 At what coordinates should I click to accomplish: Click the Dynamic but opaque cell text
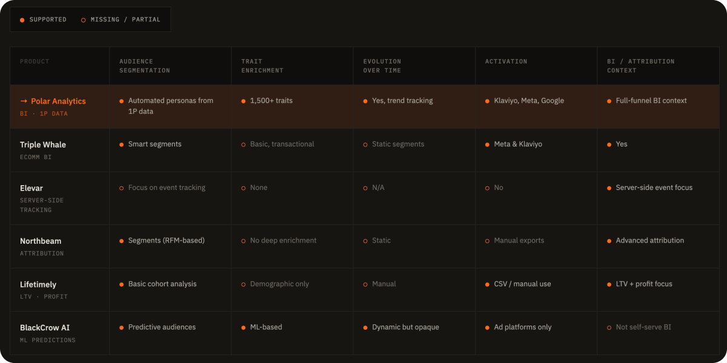[x=405, y=327]
